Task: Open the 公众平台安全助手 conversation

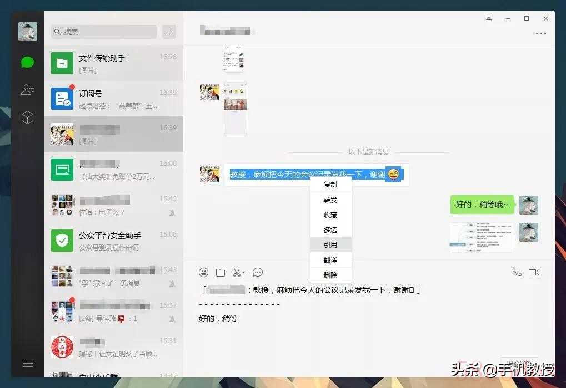Action: pyautogui.click(x=114, y=241)
